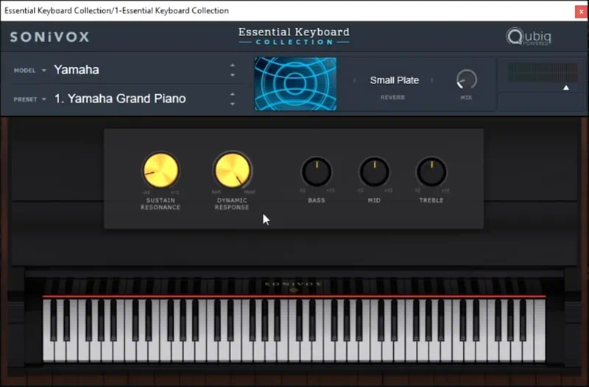Select next preset with down arrow

pos(233,104)
